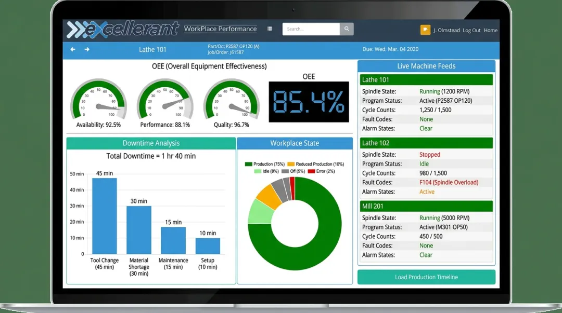Open WorkPlace Performance link

[220, 29]
